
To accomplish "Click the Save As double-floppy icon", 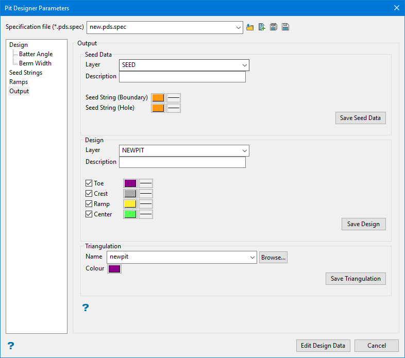I will [x=285, y=27].
